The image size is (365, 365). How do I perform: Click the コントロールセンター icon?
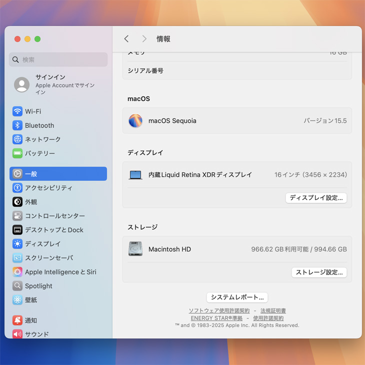(17, 216)
